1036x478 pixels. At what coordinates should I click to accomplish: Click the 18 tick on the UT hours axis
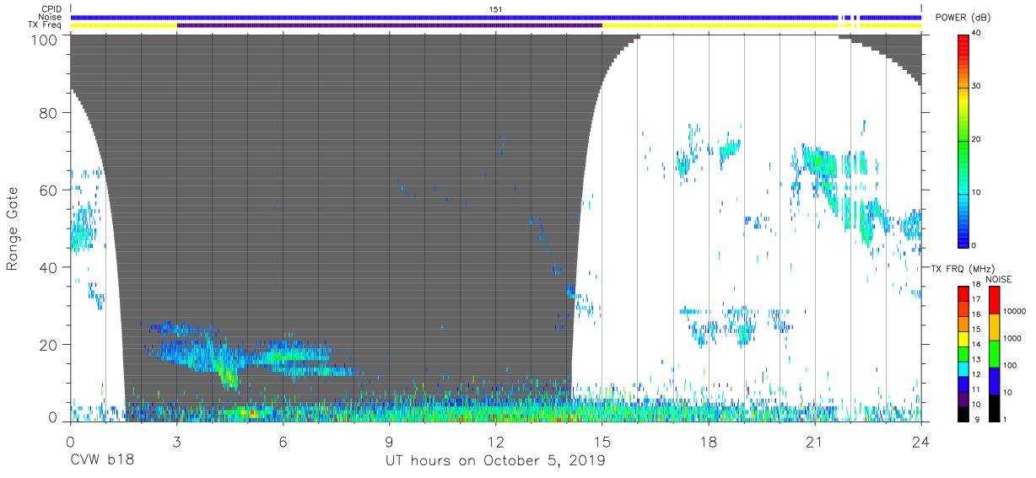tap(709, 442)
